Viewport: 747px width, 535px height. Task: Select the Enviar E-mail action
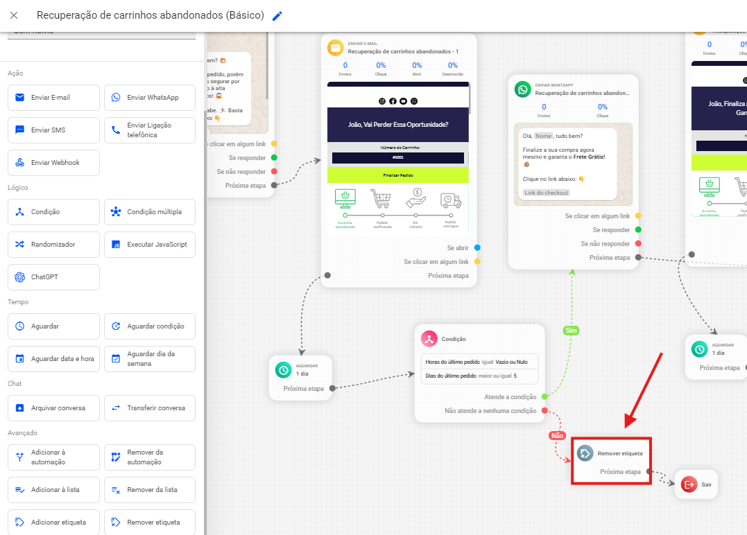(53, 98)
